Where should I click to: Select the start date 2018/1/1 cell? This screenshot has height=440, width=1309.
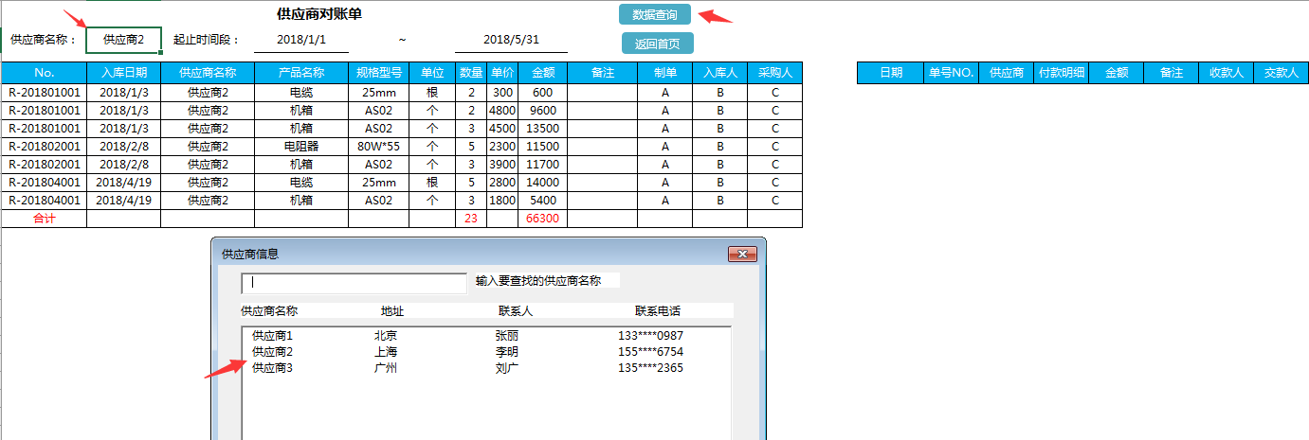[x=302, y=40]
